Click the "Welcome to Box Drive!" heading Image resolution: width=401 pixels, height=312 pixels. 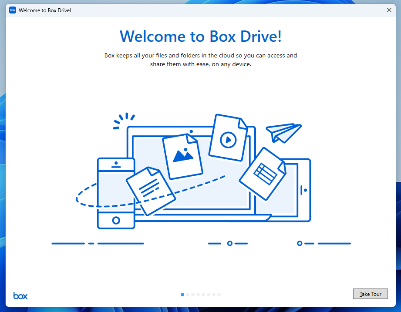point(200,36)
